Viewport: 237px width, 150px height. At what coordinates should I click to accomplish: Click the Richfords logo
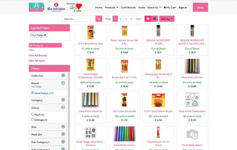click(x=56, y=7)
